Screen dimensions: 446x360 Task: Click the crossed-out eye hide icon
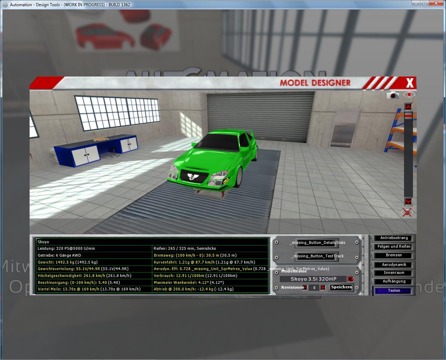click(x=407, y=213)
